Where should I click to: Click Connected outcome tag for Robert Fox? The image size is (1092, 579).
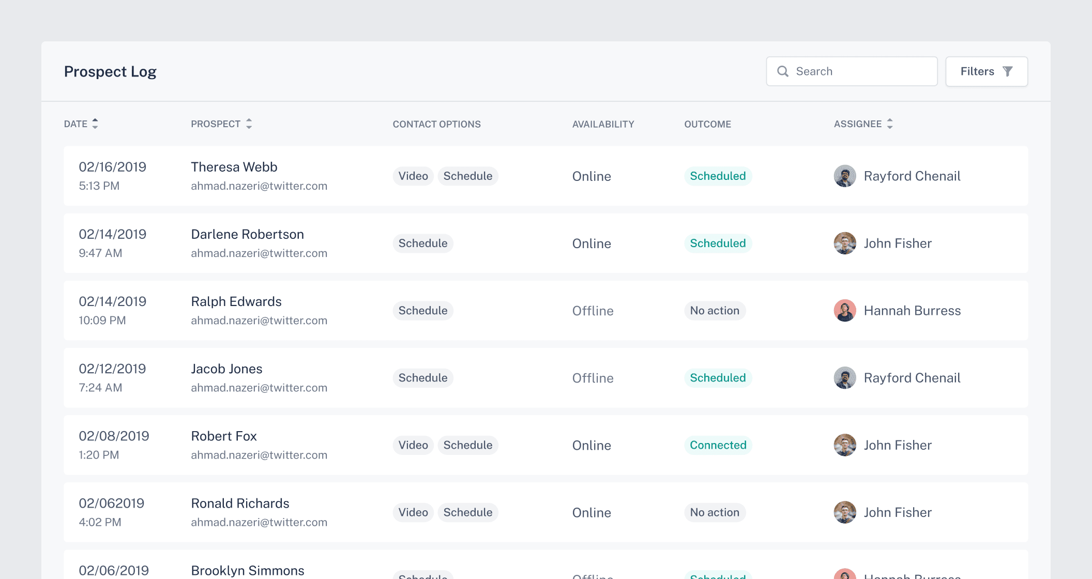[x=718, y=445]
